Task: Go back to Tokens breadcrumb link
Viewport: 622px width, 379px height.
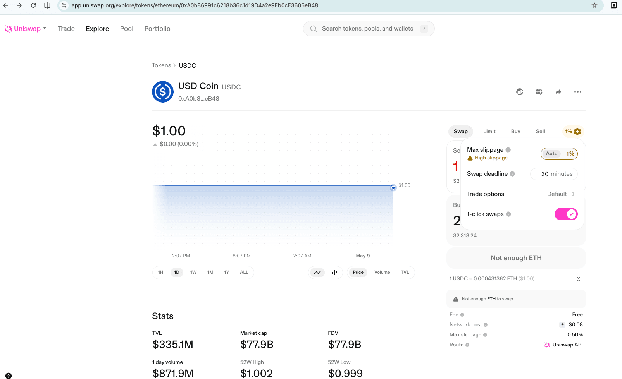Action: [x=162, y=65]
